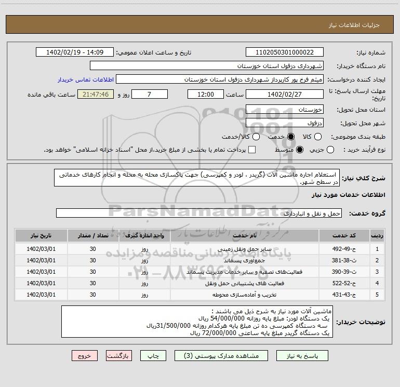Click the waste management filtering services row name
Image resolution: width=400 pixels, height=387 pixels.
point(244,272)
